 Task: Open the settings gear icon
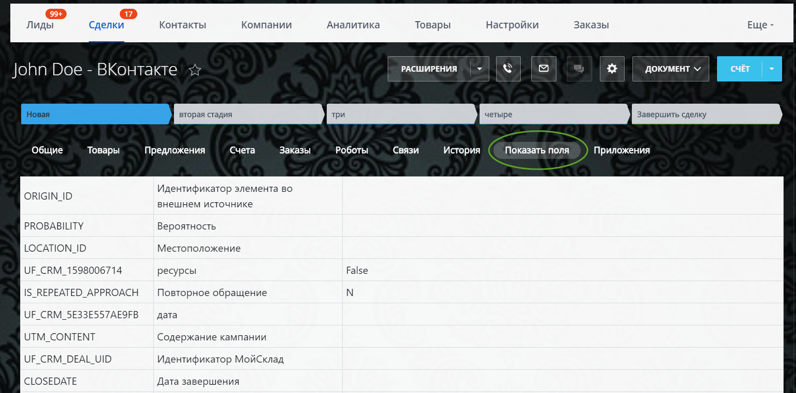(612, 69)
